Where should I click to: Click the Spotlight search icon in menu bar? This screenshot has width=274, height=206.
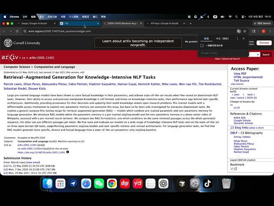(236, 17)
